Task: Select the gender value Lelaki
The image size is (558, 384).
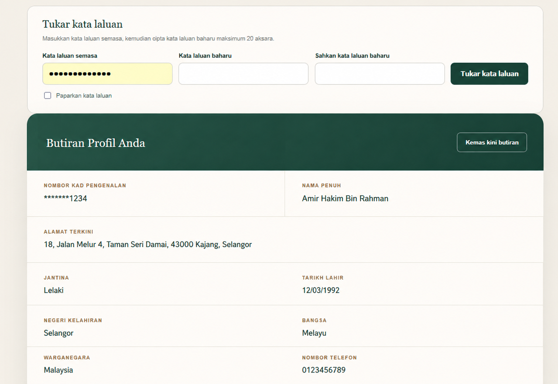Action: click(x=54, y=290)
